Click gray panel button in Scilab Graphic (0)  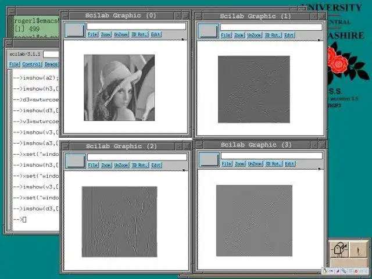pos(75,30)
